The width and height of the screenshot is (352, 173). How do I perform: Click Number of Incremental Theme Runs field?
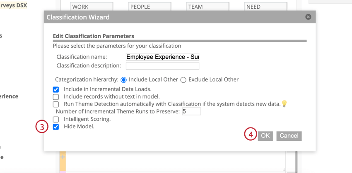tap(191, 111)
